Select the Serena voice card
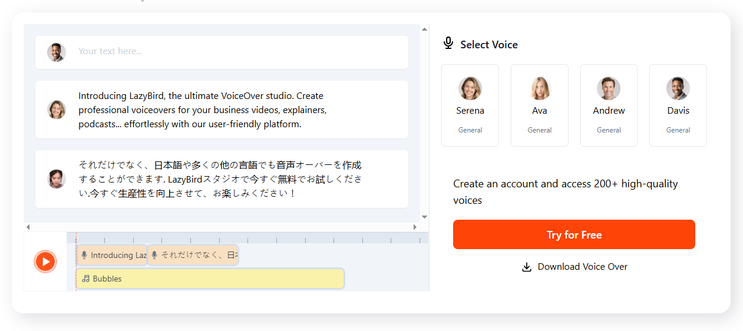 [470, 105]
